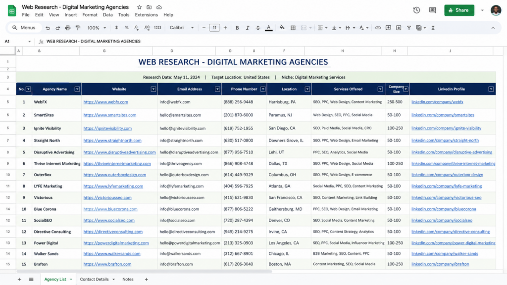Switch to Notes sheet tab
507x285 pixels.
(x=128, y=279)
